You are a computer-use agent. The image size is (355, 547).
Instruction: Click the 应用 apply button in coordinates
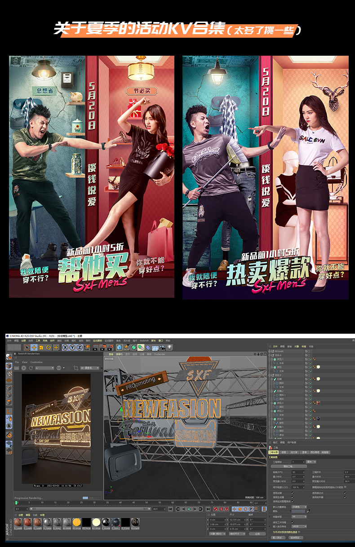point(257,534)
